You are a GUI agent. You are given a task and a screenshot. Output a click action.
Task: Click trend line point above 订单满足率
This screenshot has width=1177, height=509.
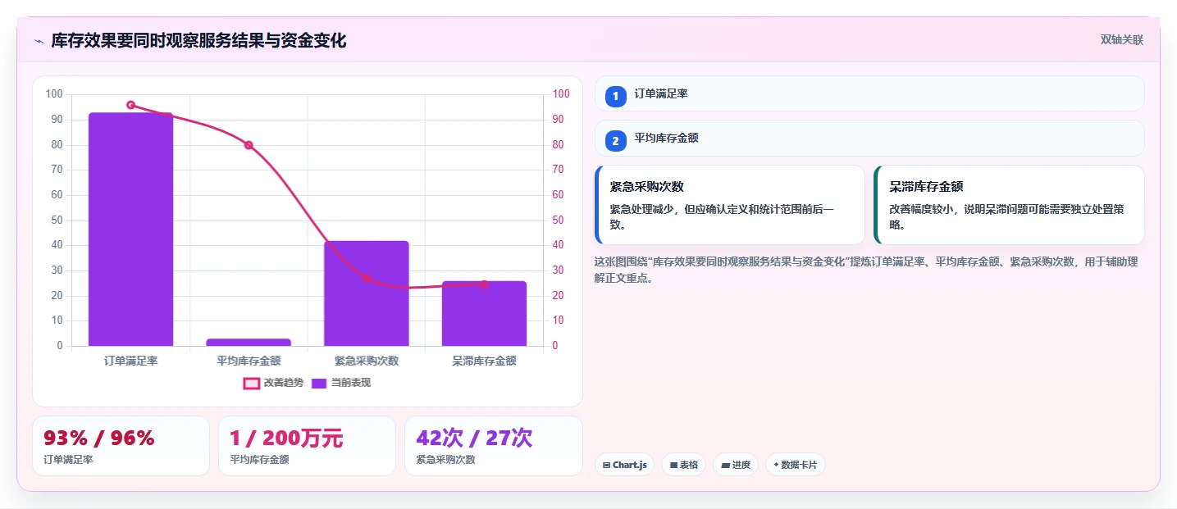pyautogui.click(x=130, y=105)
